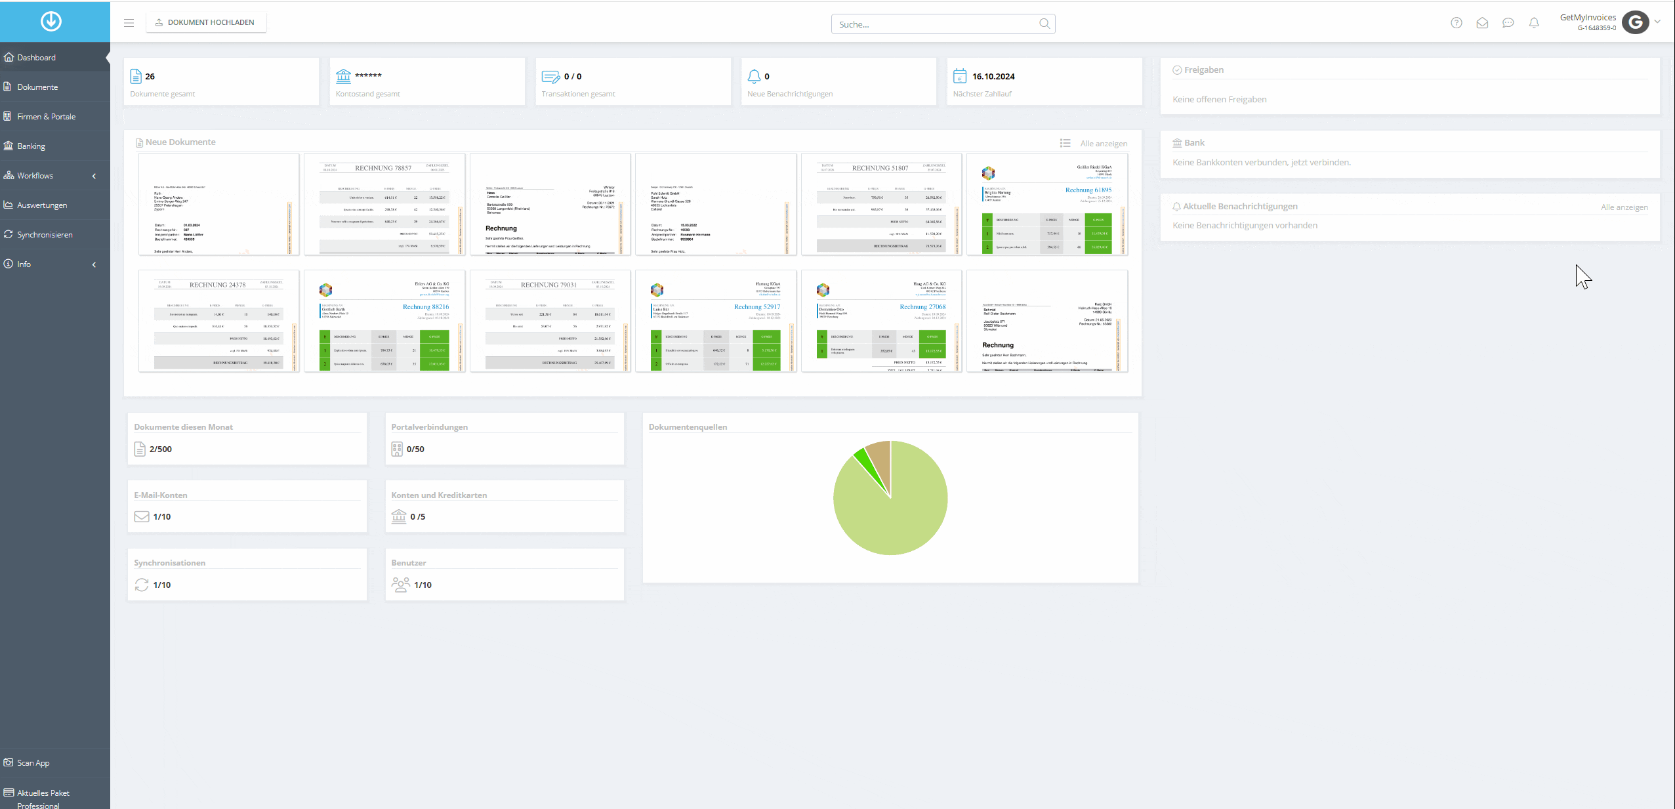
Task: Open the notification bell icon in header
Action: click(1534, 23)
